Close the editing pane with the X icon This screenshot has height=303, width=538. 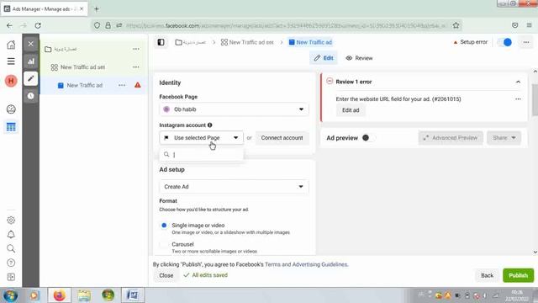[x=30, y=44]
